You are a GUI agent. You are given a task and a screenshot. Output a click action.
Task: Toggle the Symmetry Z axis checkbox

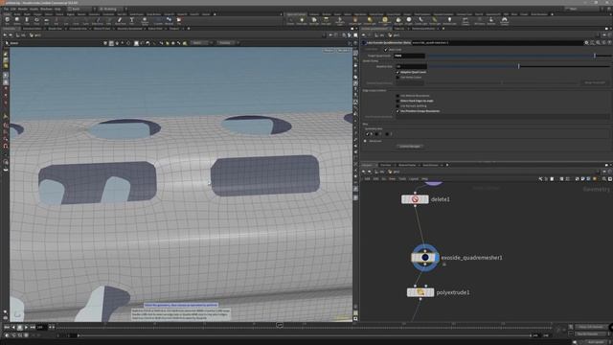tap(387, 134)
